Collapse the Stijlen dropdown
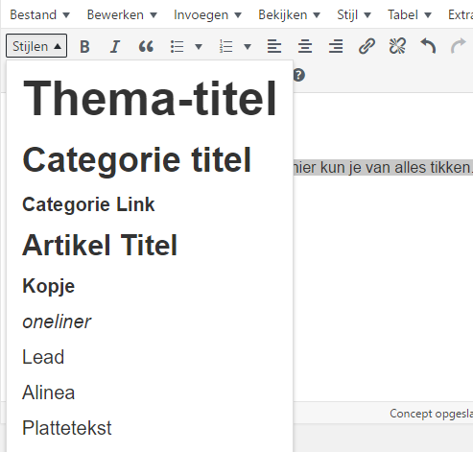 tap(36, 46)
